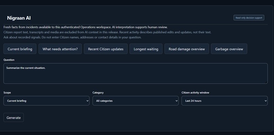Focus the Question text area
Viewport: 274px width, 135px height.
(135, 73)
